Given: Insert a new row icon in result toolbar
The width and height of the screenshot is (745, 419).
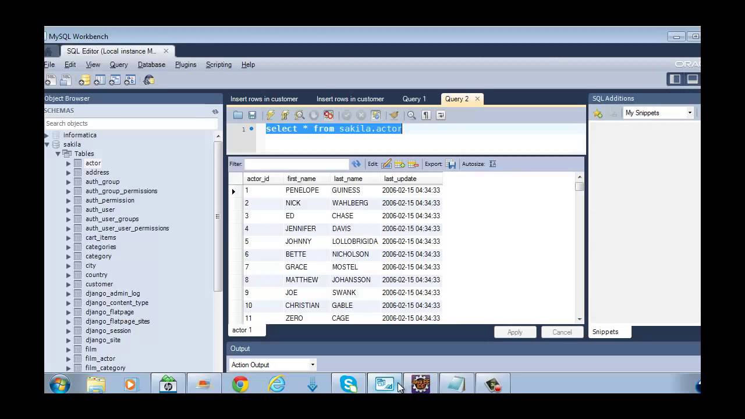Looking at the screenshot, I should [400, 164].
